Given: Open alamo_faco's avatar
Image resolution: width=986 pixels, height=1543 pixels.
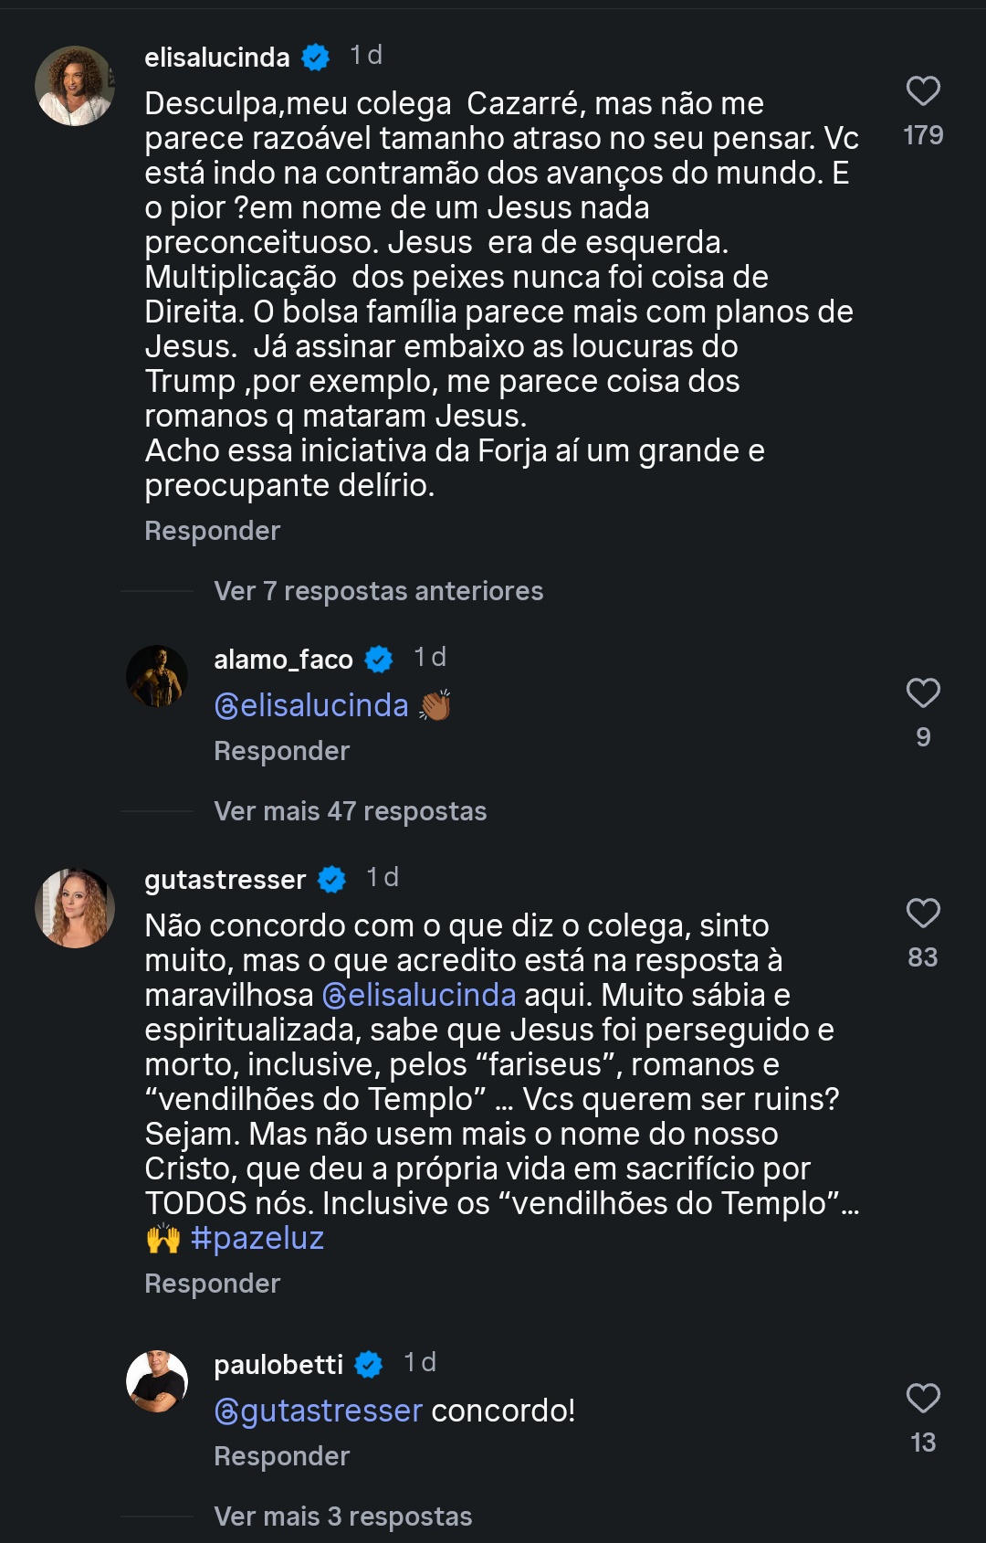Looking at the screenshot, I should point(157,677).
